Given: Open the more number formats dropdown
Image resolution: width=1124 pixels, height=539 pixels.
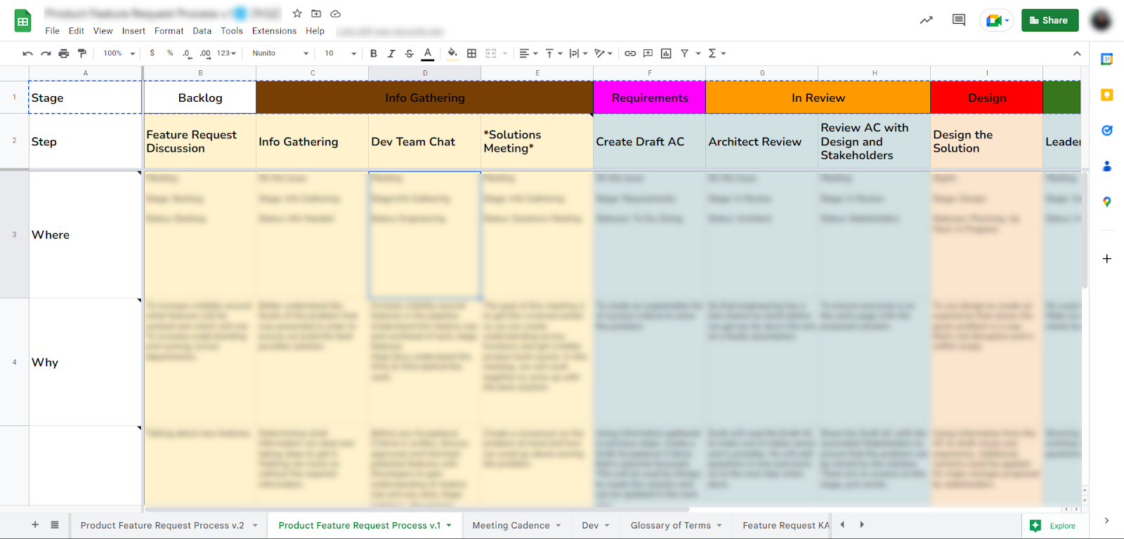Looking at the screenshot, I should point(226,53).
